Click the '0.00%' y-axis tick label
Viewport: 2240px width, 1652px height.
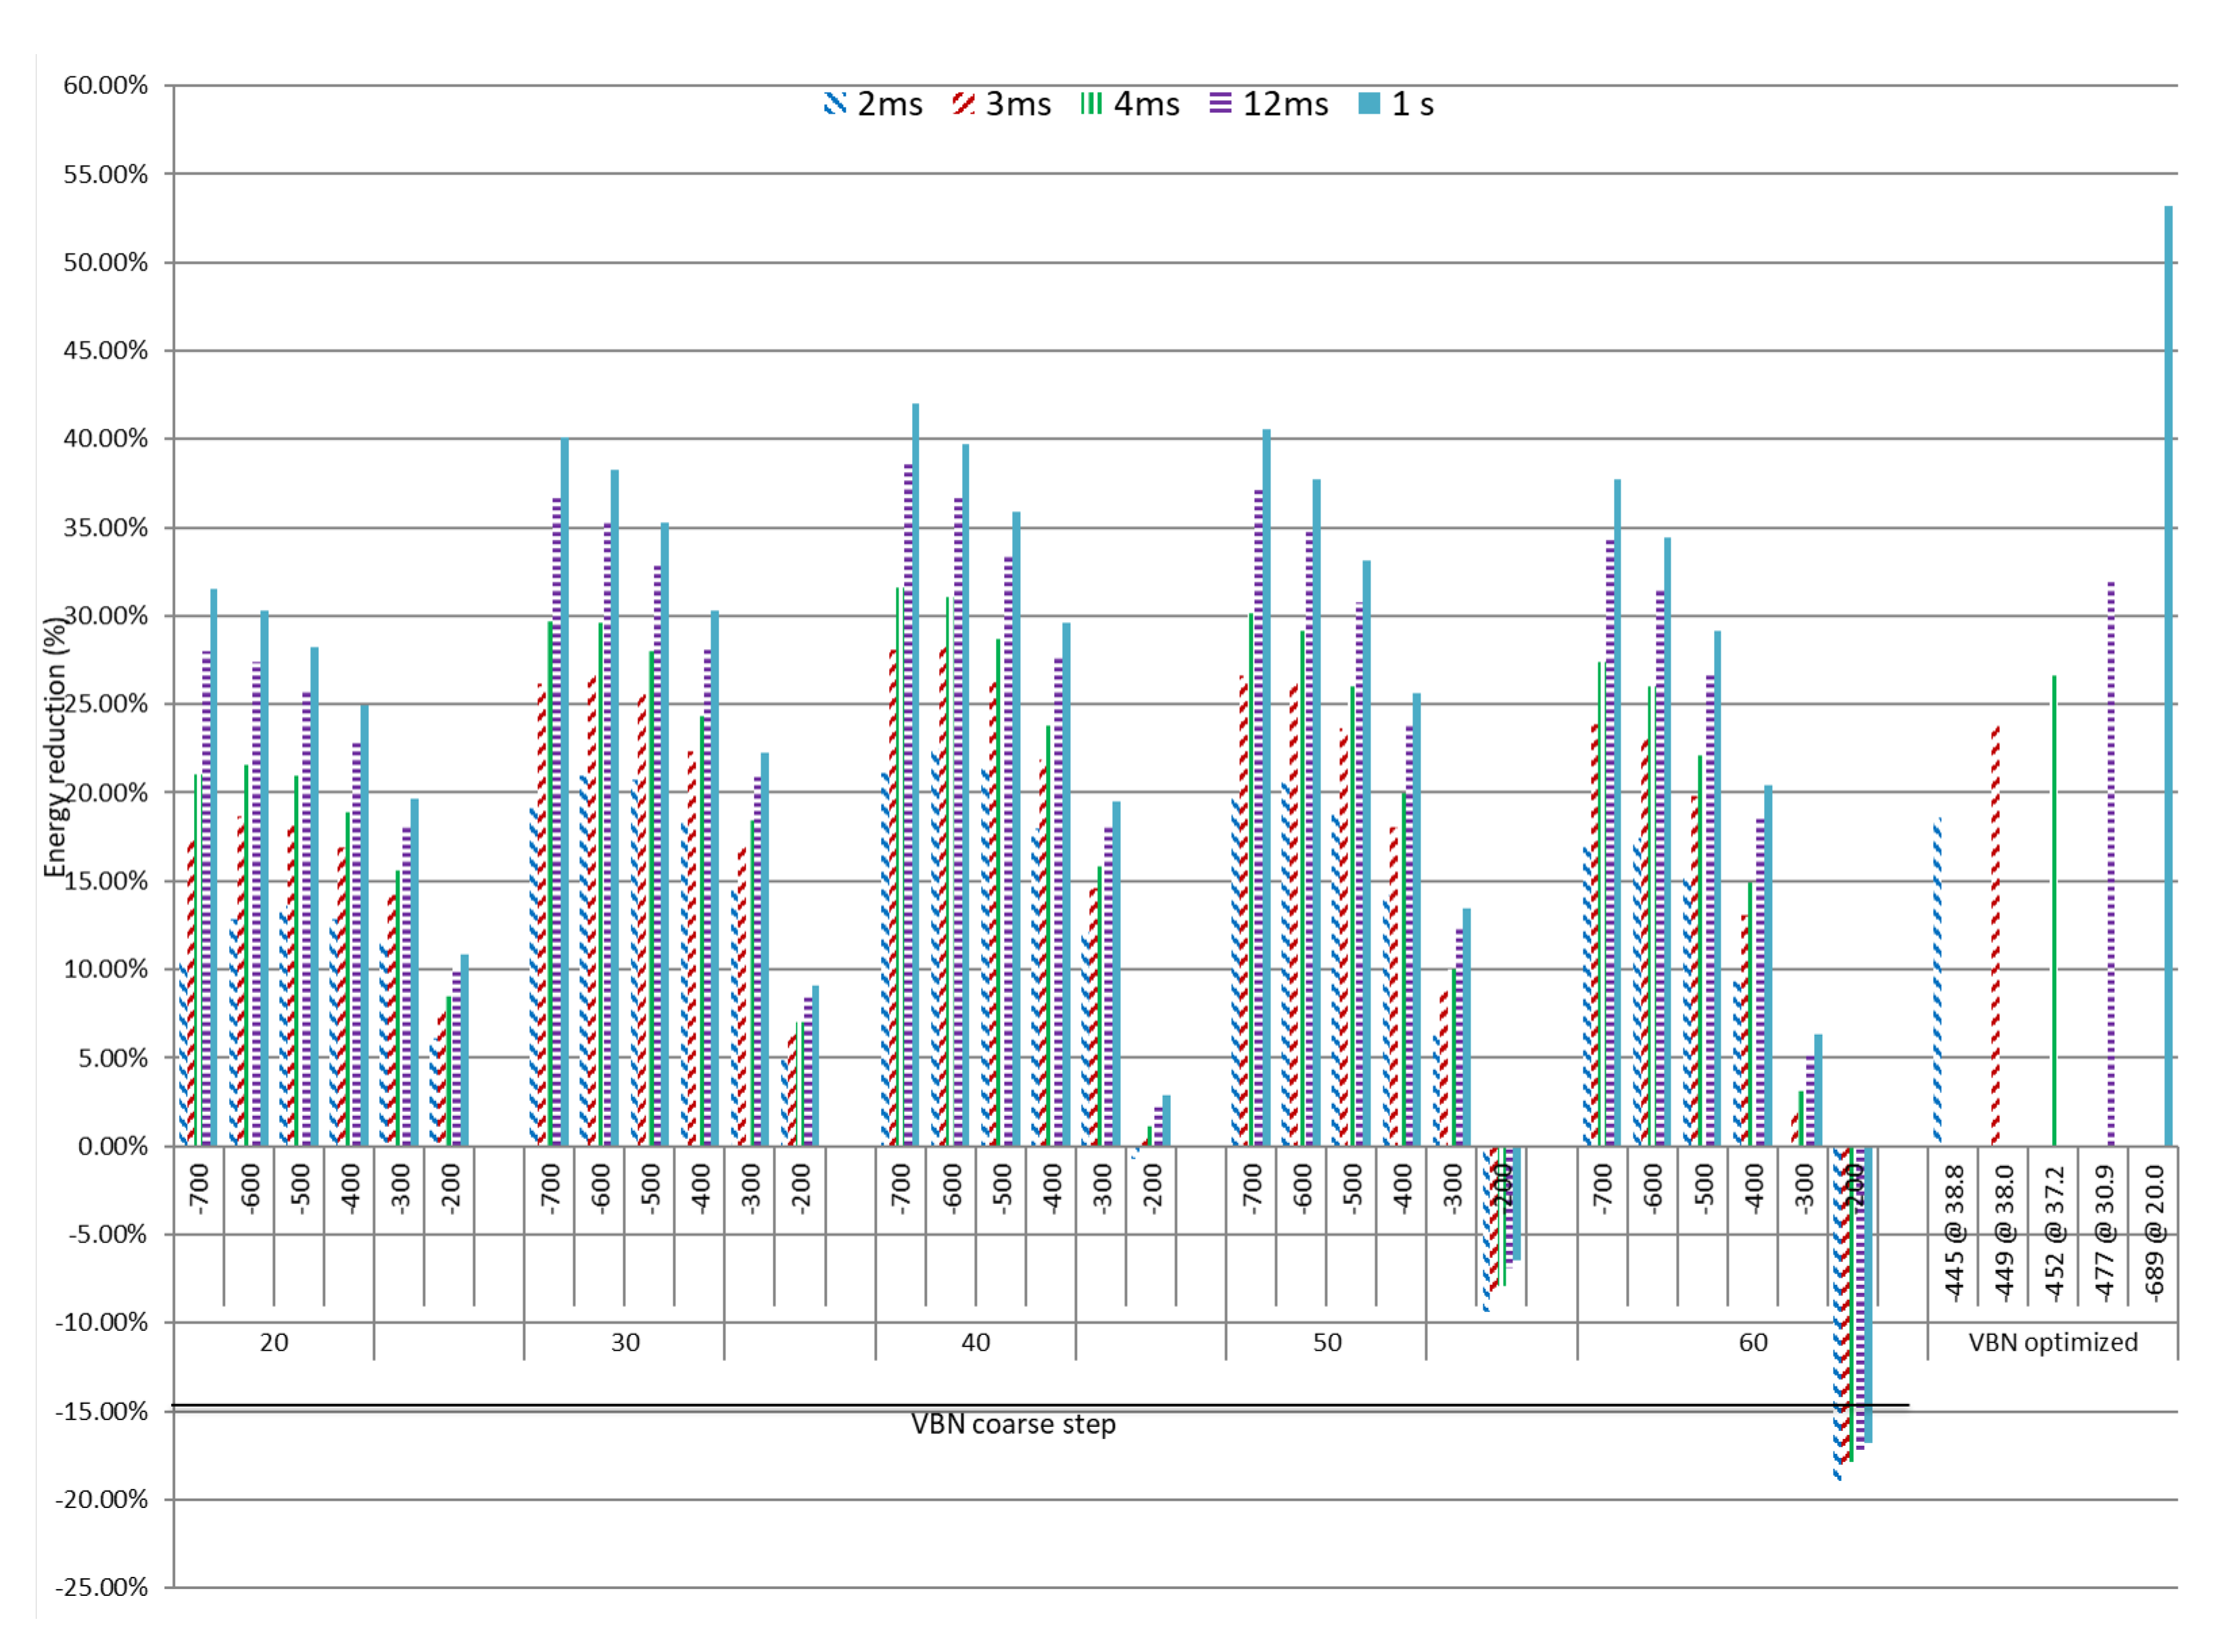[112, 1146]
